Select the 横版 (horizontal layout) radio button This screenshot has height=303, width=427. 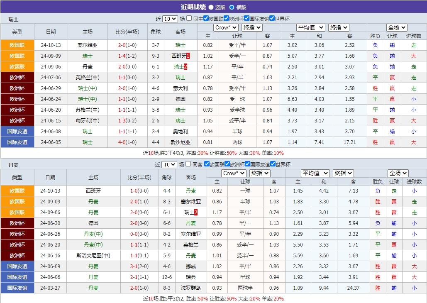tap(232, 7)
